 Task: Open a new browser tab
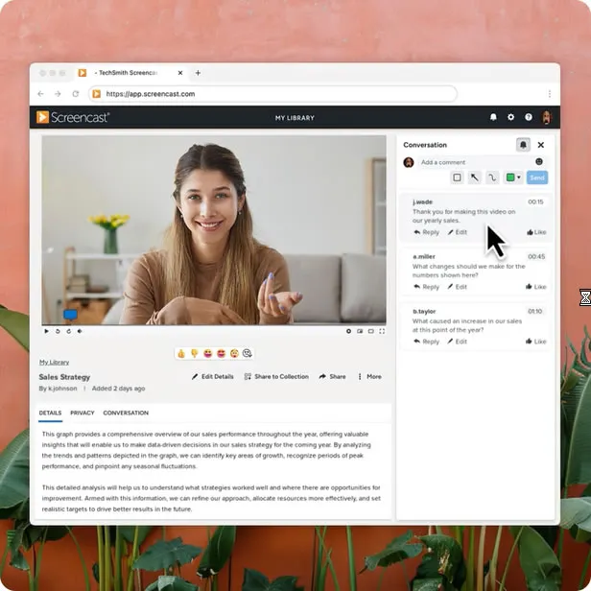click(x=198, y=73)
